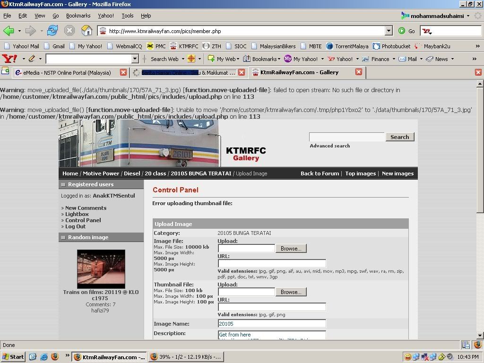
Task: Click the Firefox icon in status bar corner
Action: pos(478,345)
